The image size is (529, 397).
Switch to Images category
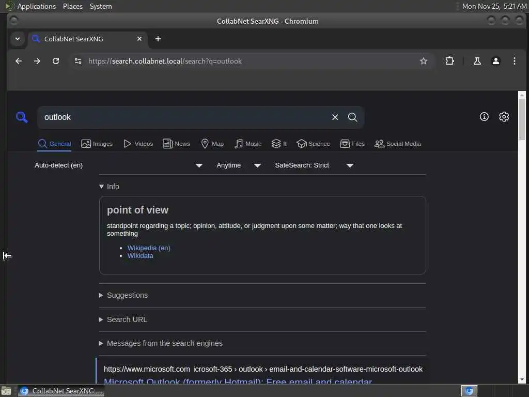click(97, 144)
